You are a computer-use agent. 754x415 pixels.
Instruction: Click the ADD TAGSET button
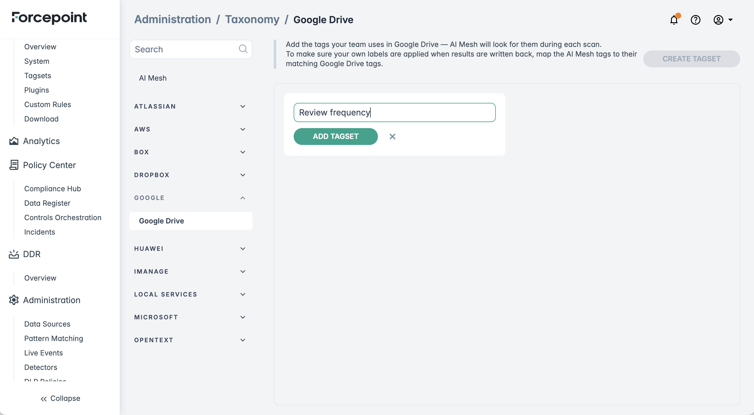click(x=335, y=137)
